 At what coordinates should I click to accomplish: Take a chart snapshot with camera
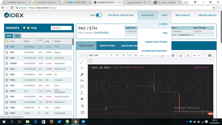pos(210,55)
